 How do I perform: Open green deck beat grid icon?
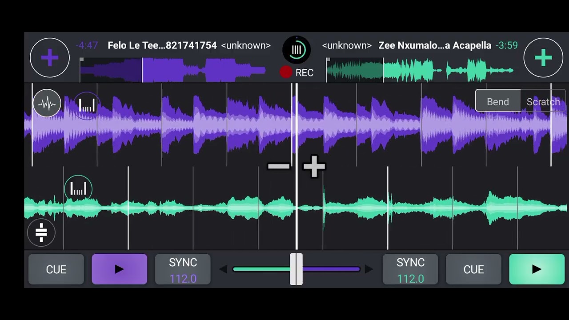[x=78, y=189]
